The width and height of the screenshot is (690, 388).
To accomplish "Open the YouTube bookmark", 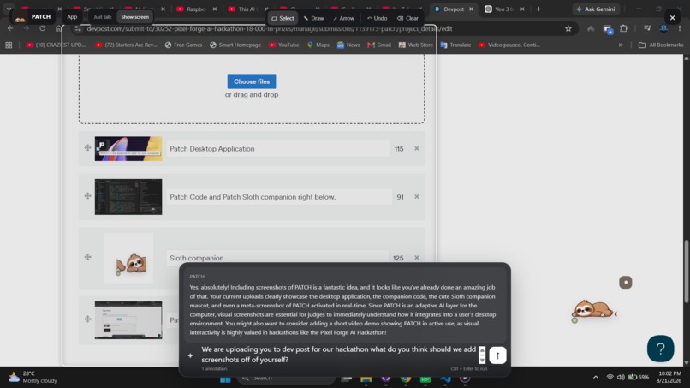I will [284, 45].
